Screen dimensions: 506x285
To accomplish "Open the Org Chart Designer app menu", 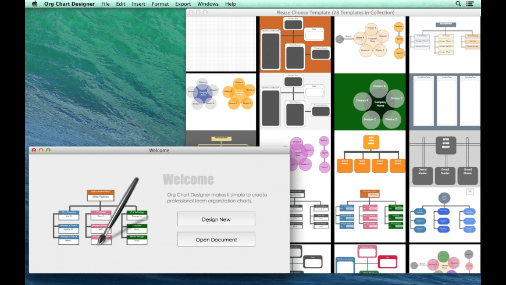I will click(x=69, y=4).
